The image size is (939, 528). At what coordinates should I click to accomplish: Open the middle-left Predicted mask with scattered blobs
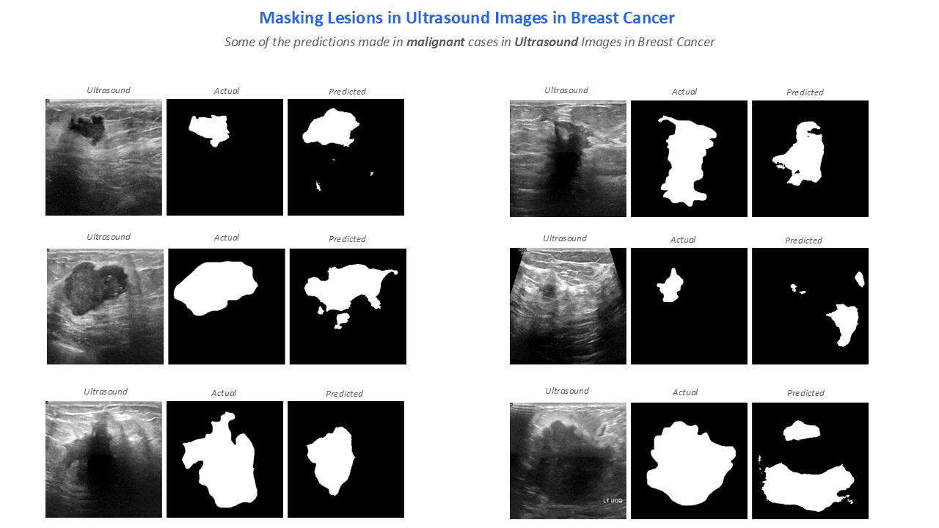coord(347,306)
